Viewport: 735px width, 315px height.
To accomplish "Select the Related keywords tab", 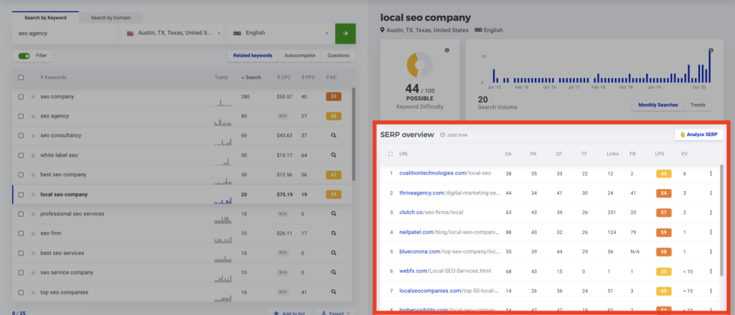I will click(x=253, y=56).
